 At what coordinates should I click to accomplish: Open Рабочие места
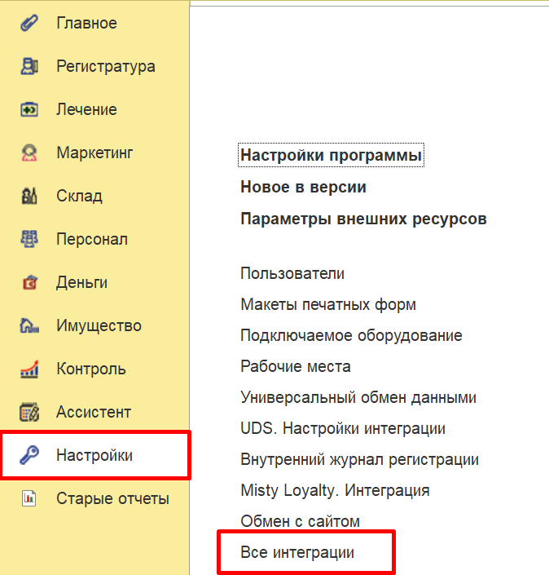tap(295, 366)
